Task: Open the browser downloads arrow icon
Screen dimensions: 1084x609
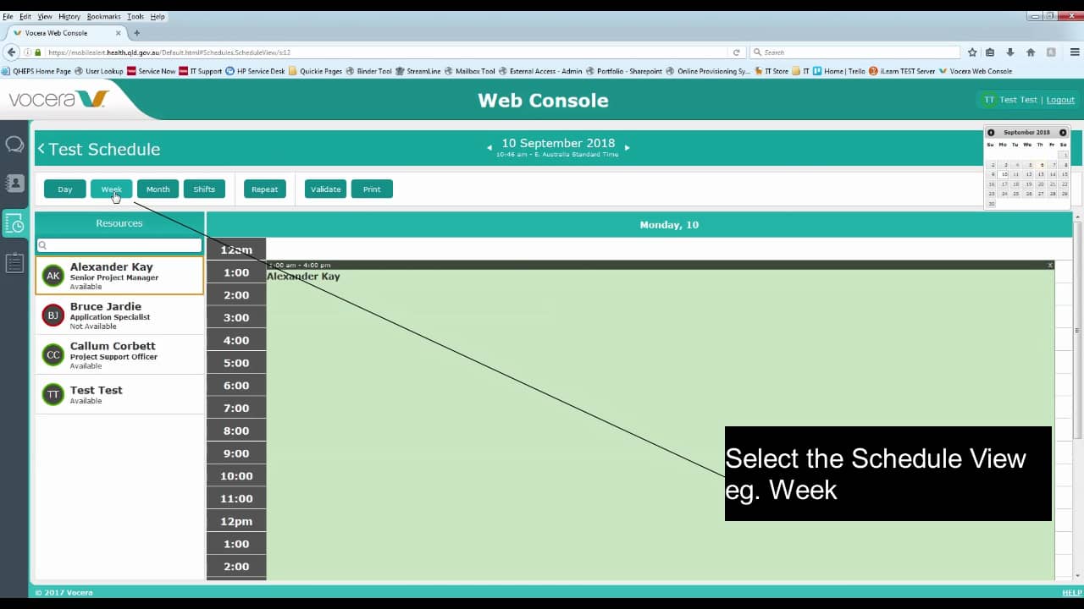Action: click(x=1009, y=52)
